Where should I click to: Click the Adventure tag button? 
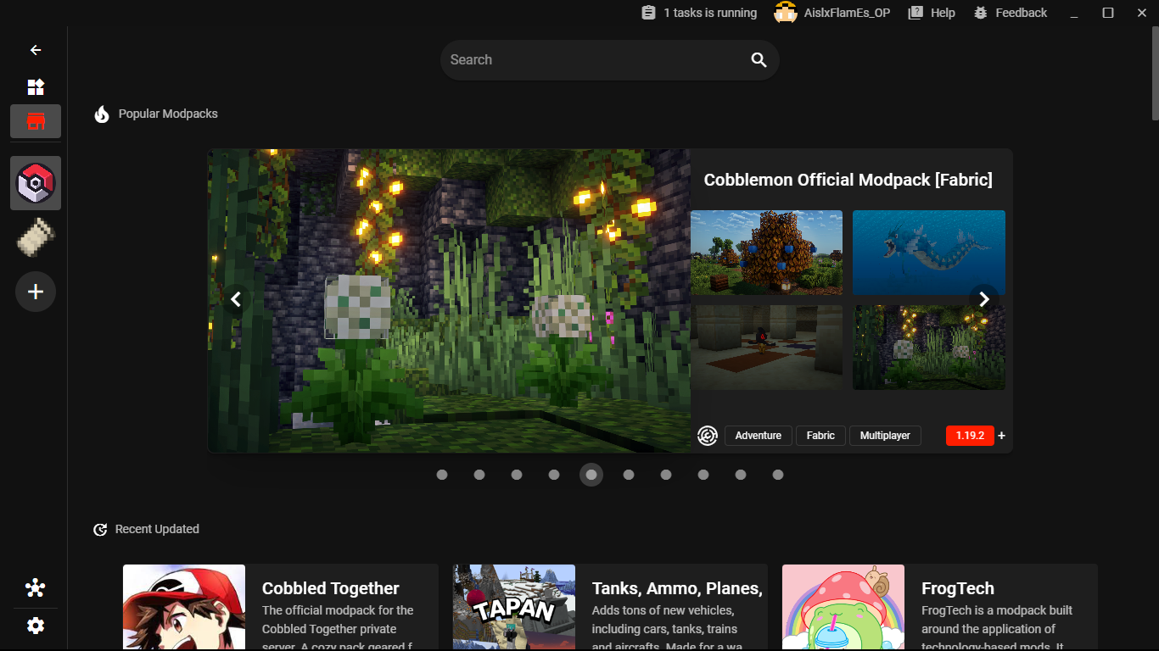point(758,436)
